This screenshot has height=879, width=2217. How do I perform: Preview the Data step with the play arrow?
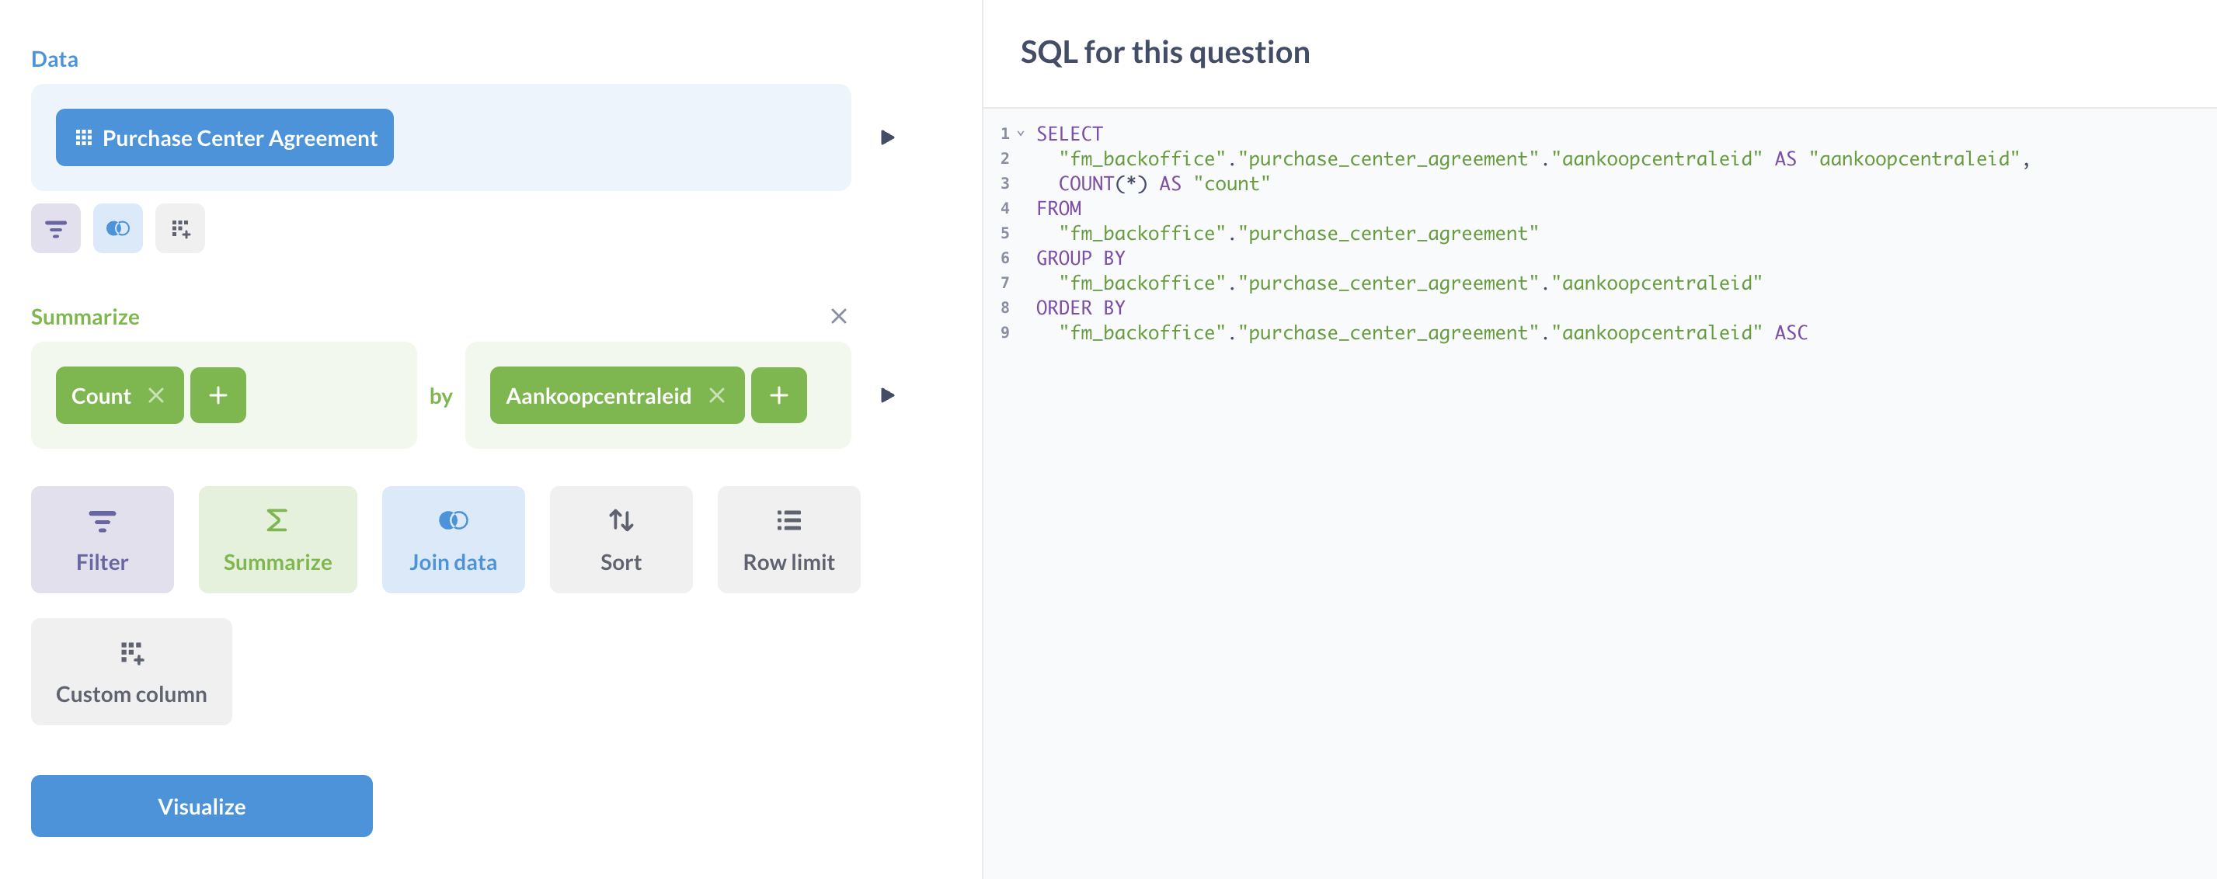[887, 137]
